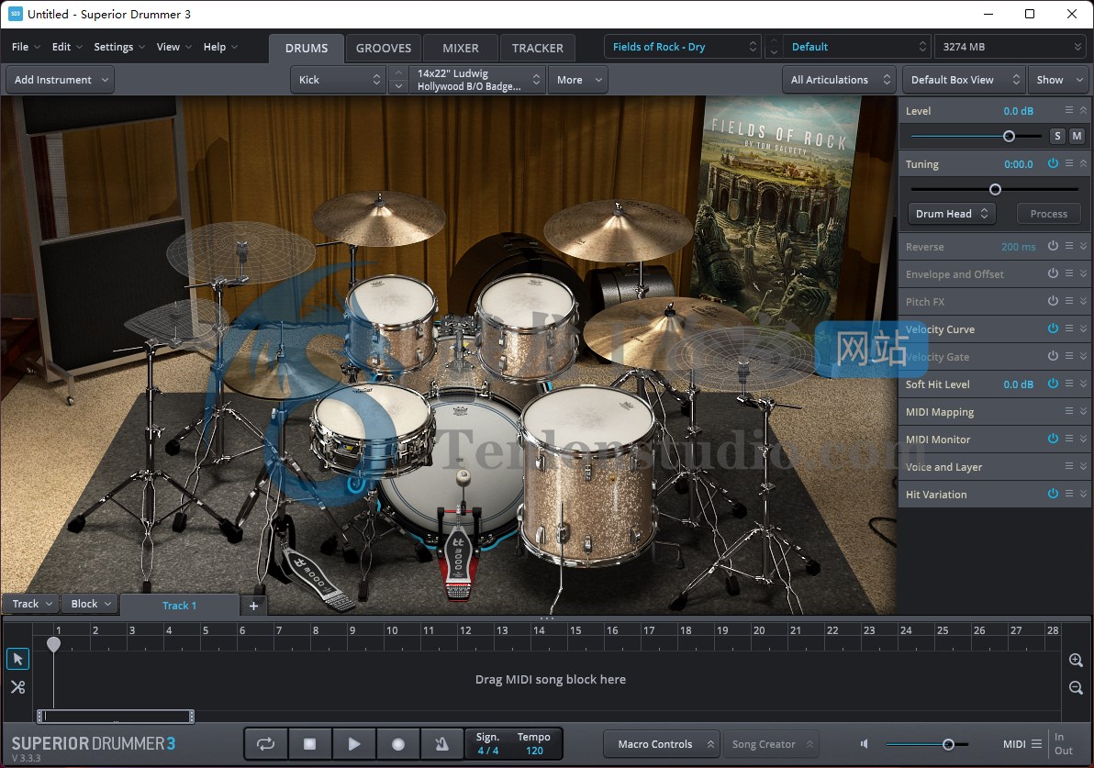The height and width of the screenshot is (768, 1094).
Task: Open the Show button menu
Action: pos(1060,80)
